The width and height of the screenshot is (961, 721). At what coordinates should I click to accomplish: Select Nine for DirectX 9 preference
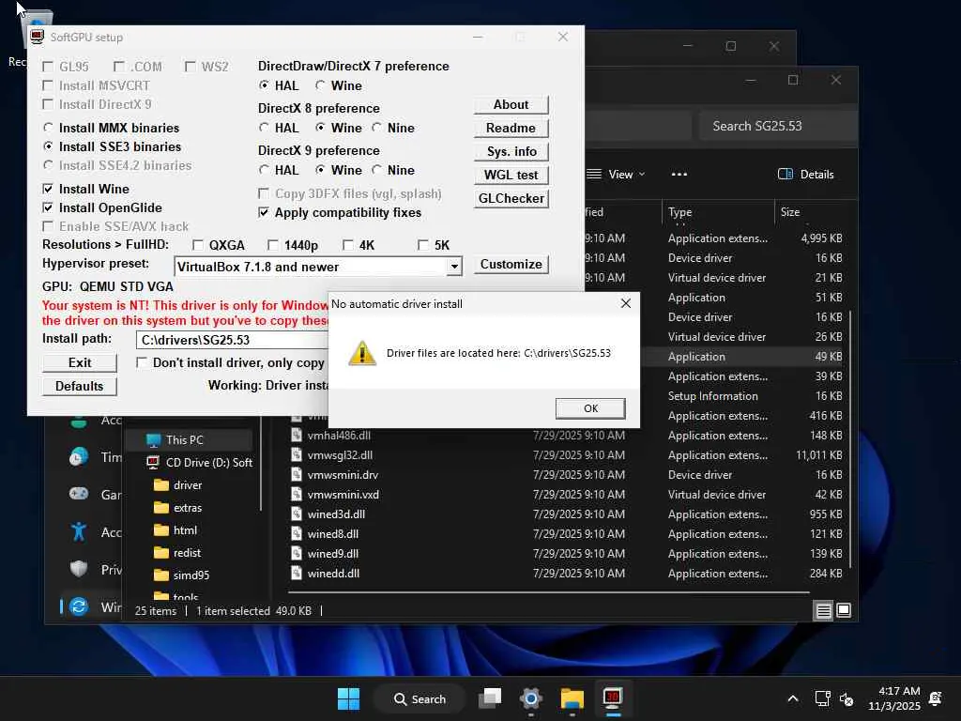pos(376,170)
